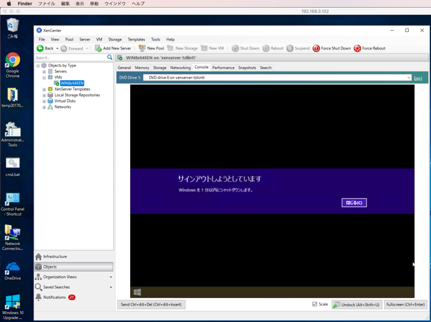This screenshot has height=322, width=431.
Task: Open the Back button history dropdown arrow
Action: (x=57, y=48)
